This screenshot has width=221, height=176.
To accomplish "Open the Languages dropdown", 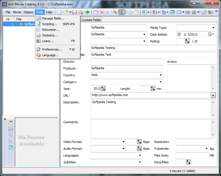I will [x=140, y=155].
